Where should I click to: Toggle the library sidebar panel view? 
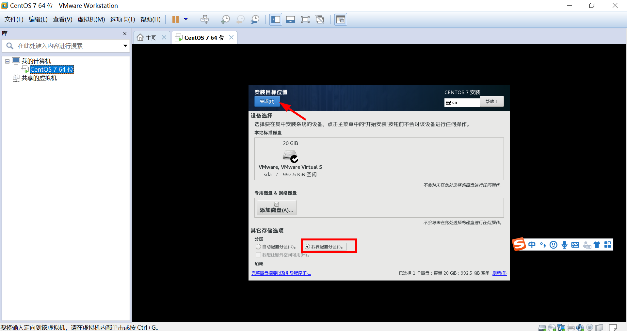point(276,20)
